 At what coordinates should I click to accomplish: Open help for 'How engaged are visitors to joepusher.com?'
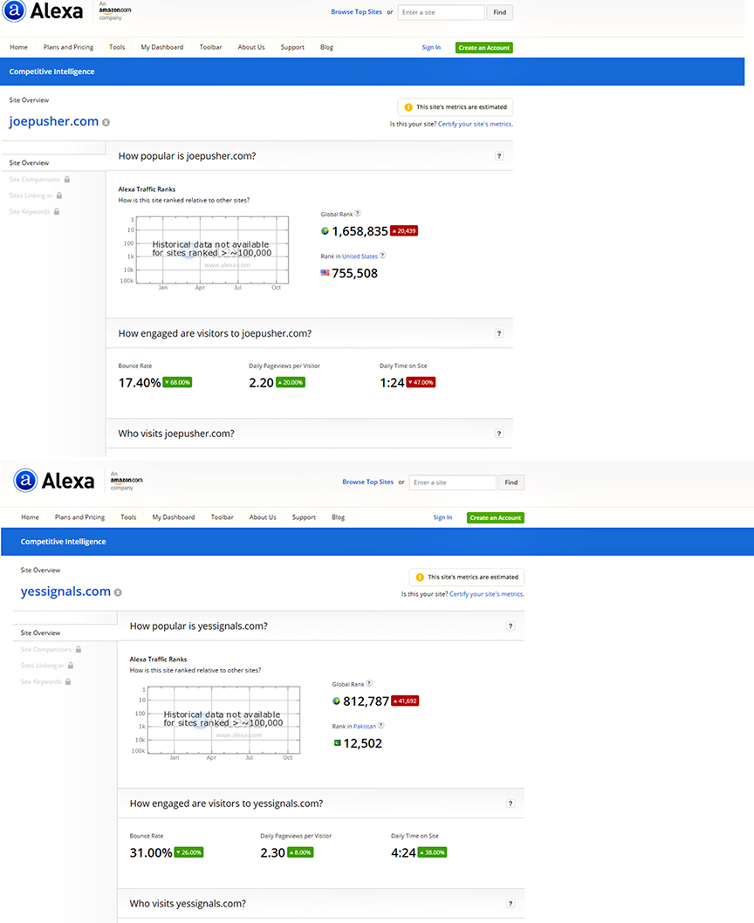499,333
